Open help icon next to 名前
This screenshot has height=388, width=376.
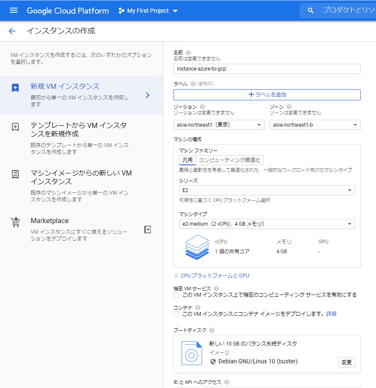(x=188, y=53)
